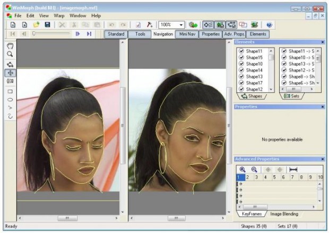Select the Freehand curve tool
The height and width of the screenshot is (233, 329).
[x=10, y=116]
